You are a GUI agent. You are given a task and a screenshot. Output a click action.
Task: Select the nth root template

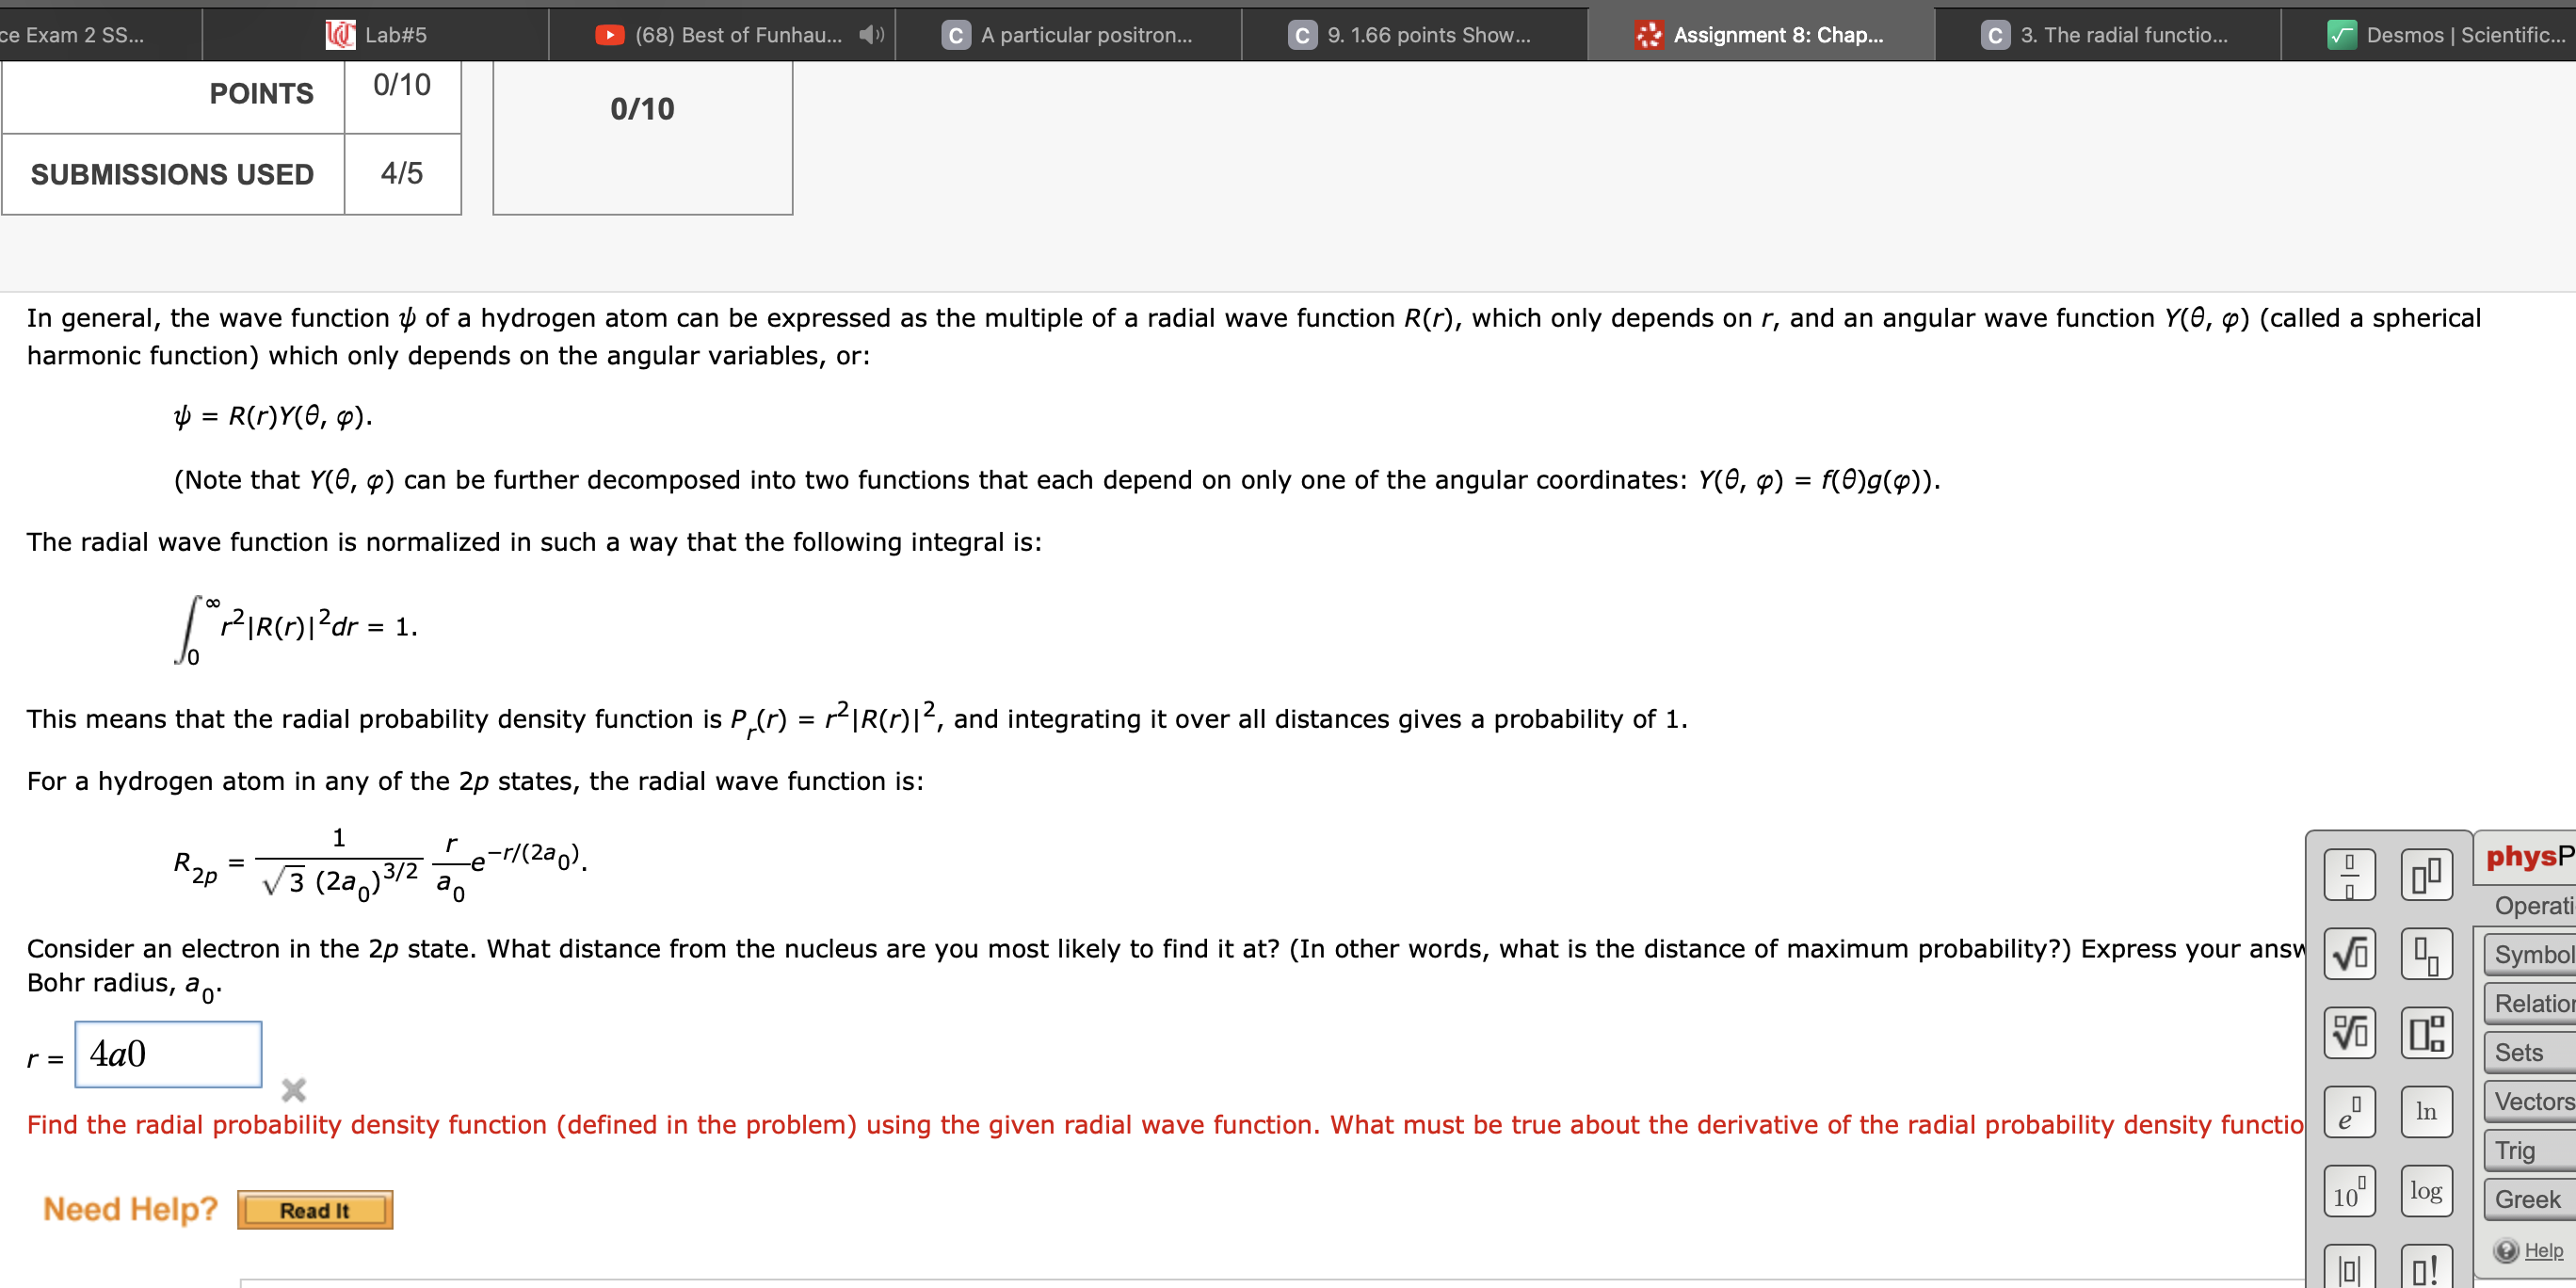coord(2349,1031)
